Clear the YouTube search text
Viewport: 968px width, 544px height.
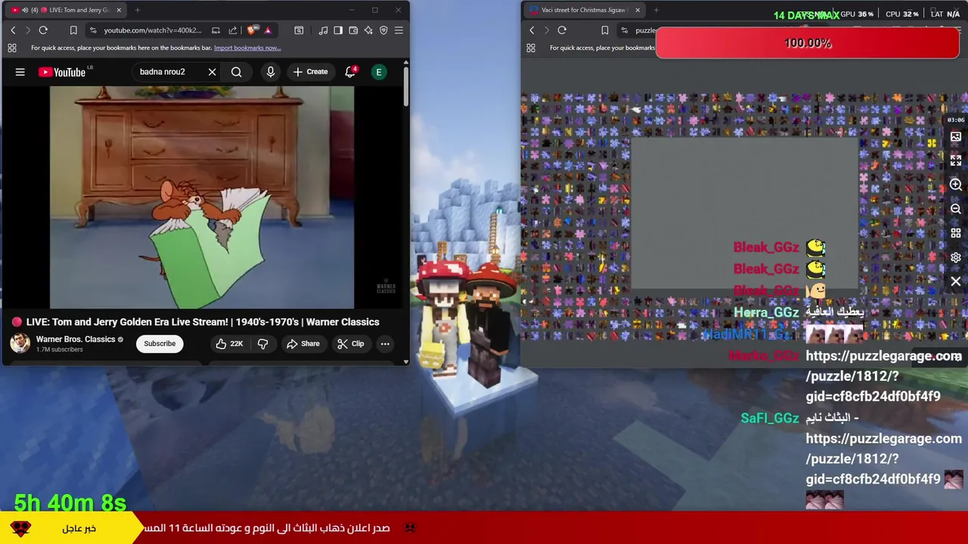[212, 72]
